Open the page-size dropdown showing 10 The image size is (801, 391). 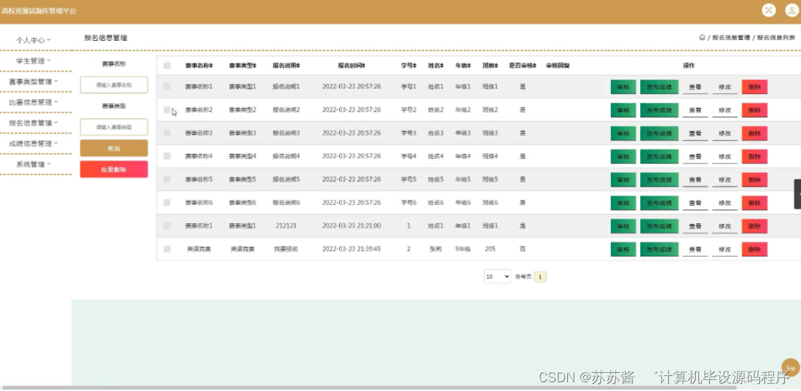(498, 276)
